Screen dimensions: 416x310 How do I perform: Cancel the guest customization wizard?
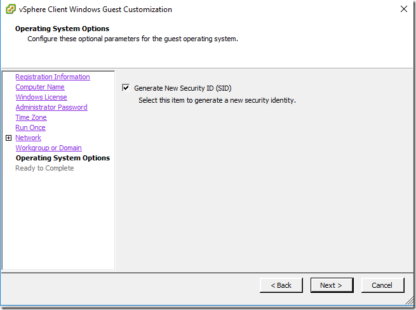[383, 285]
